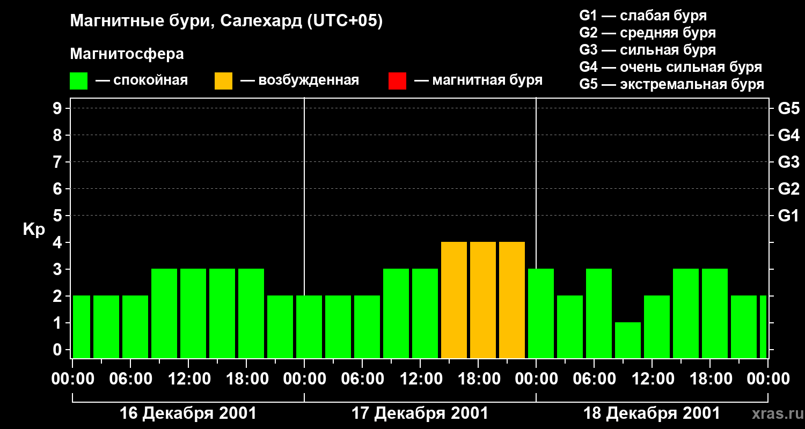Select the last orange Kp 4 bar

(x=512, y=300)
